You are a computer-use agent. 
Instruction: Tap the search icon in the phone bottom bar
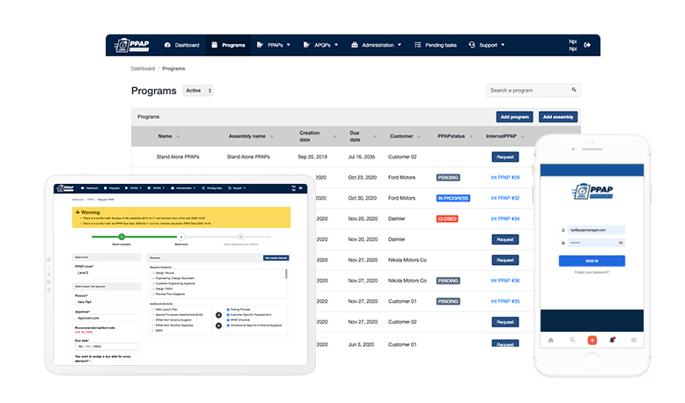click(x=572, y=341)
